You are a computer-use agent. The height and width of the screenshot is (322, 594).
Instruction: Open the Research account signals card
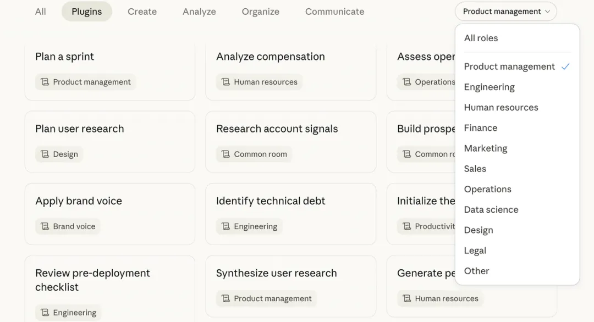[x=291, y=142]
